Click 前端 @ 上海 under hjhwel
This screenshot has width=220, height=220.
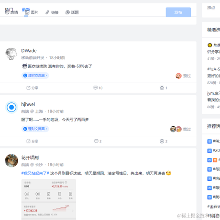pos(32,111)
